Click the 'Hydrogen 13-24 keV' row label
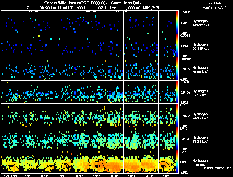The height and width of the screenshot is (177, 233). pyautogui.click(x=200, y=140)
